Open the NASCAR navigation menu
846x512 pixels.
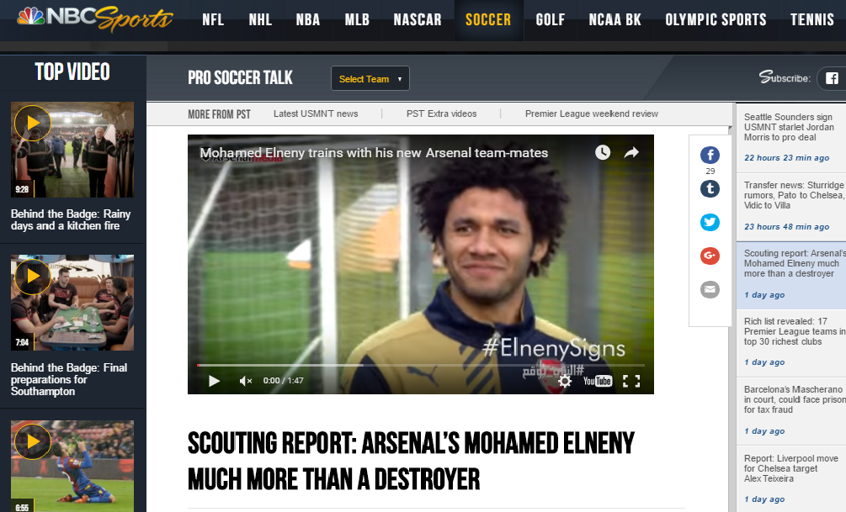(417, 20)
